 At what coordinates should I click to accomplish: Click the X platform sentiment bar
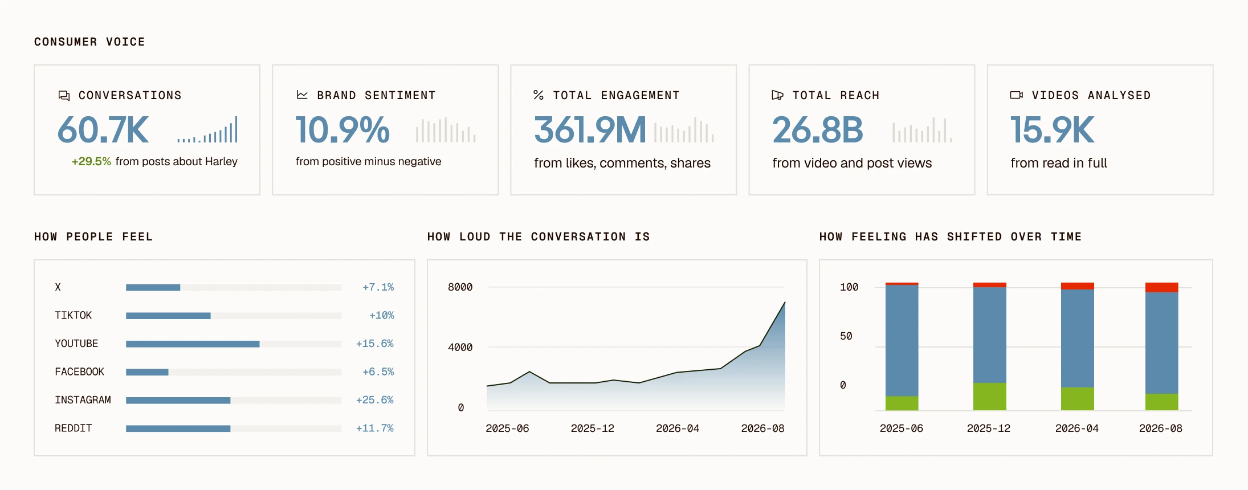tap(234, 288)
